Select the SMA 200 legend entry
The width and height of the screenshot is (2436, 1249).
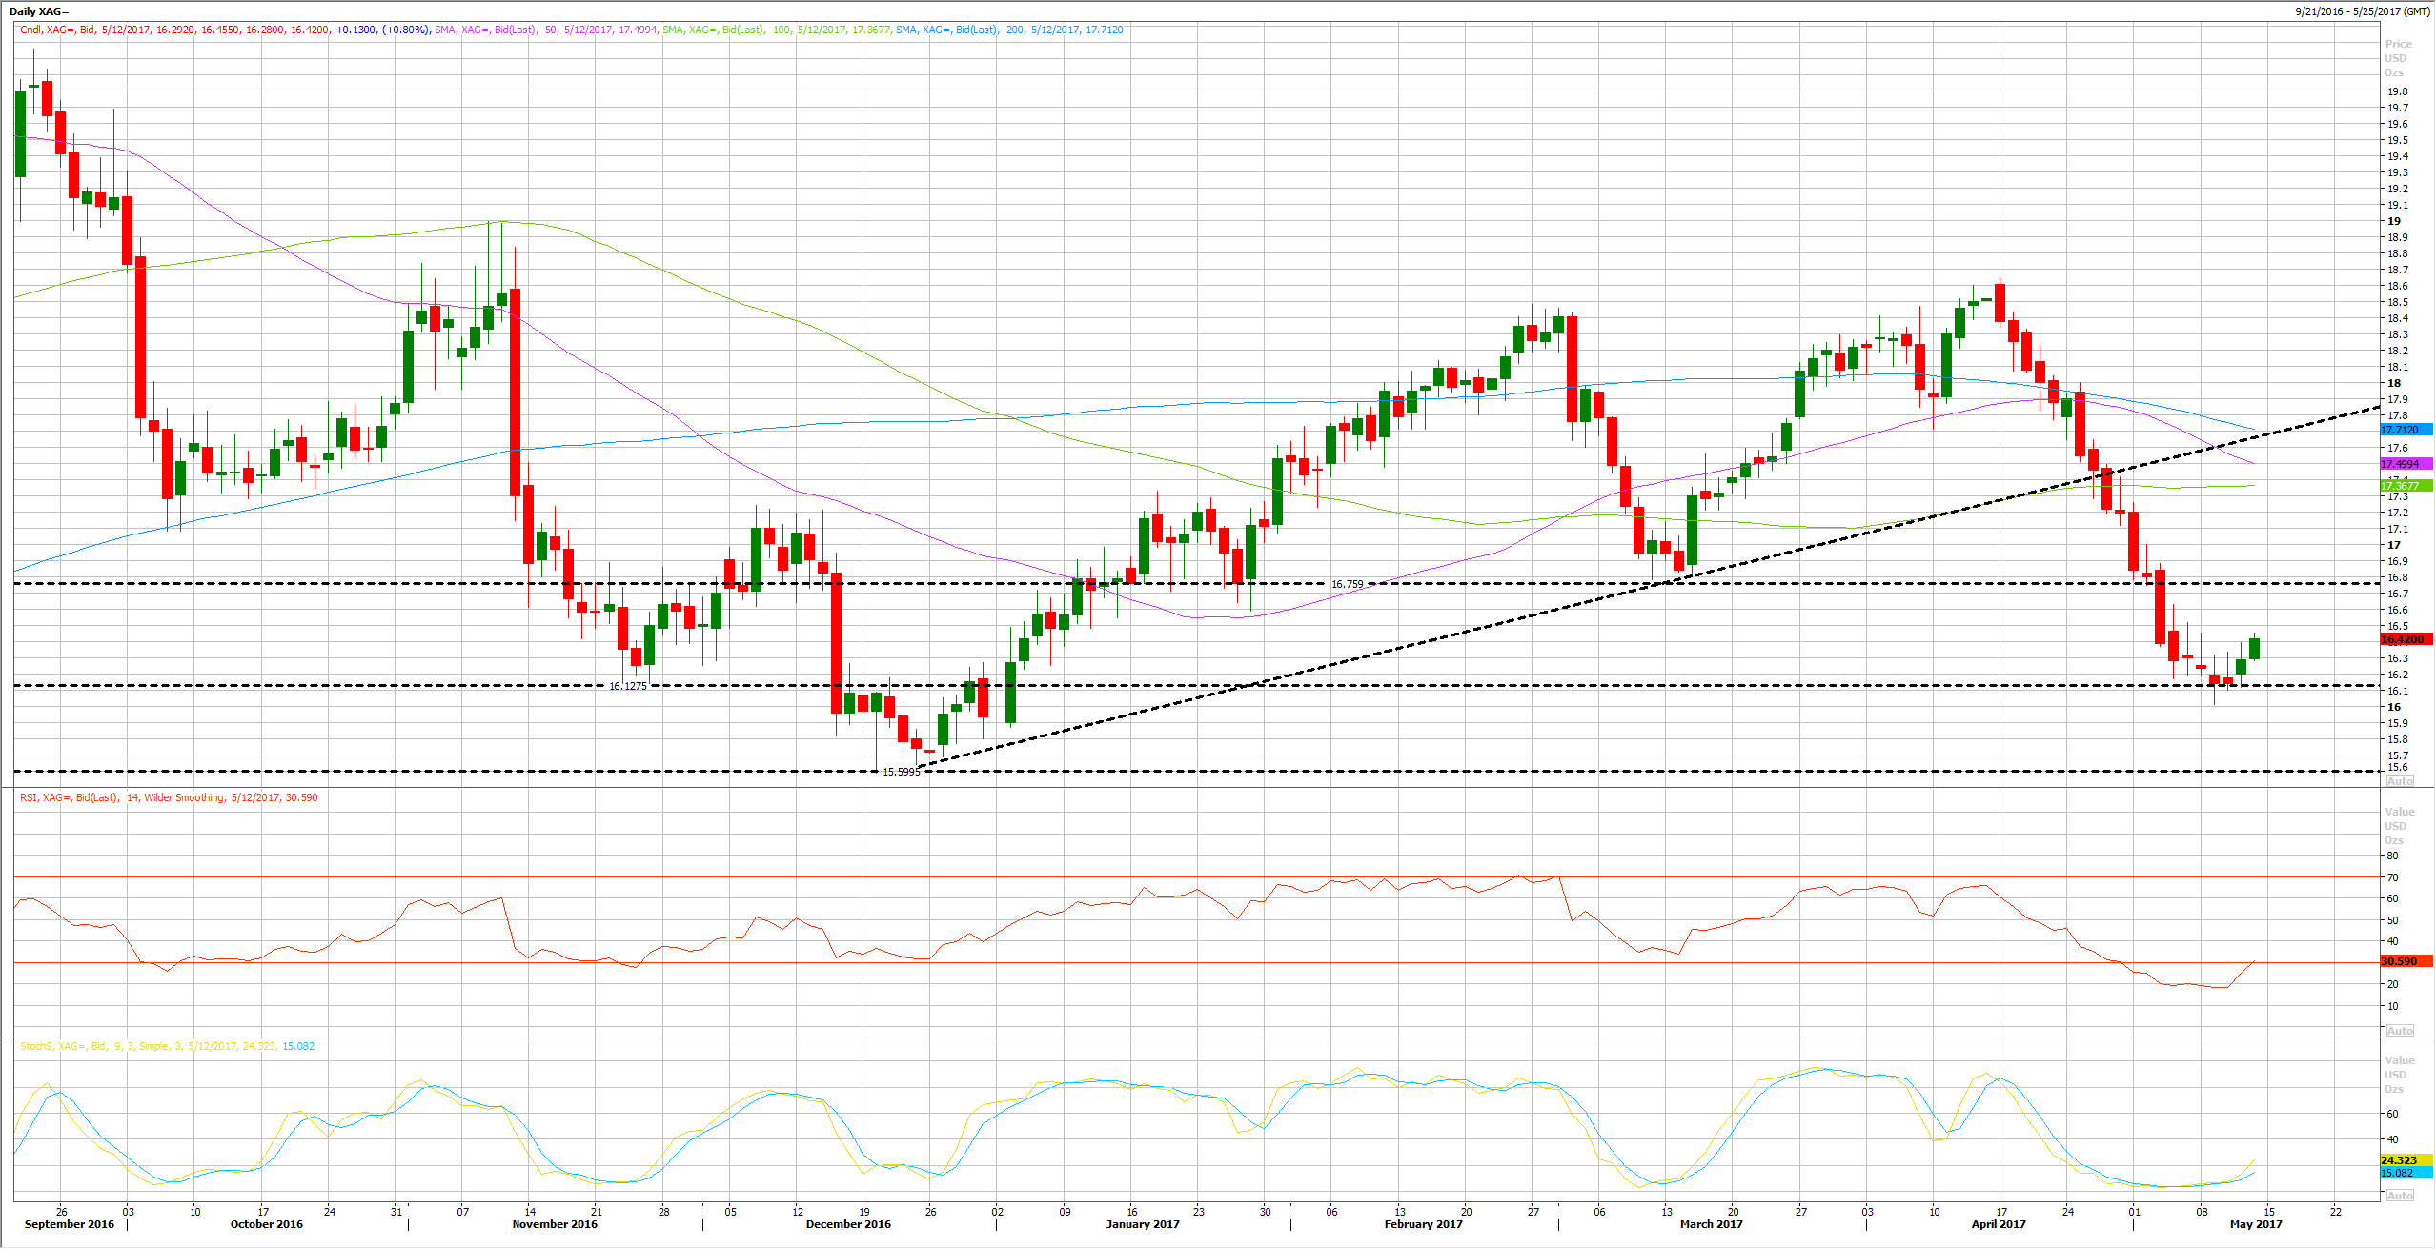coord(1008,30)
